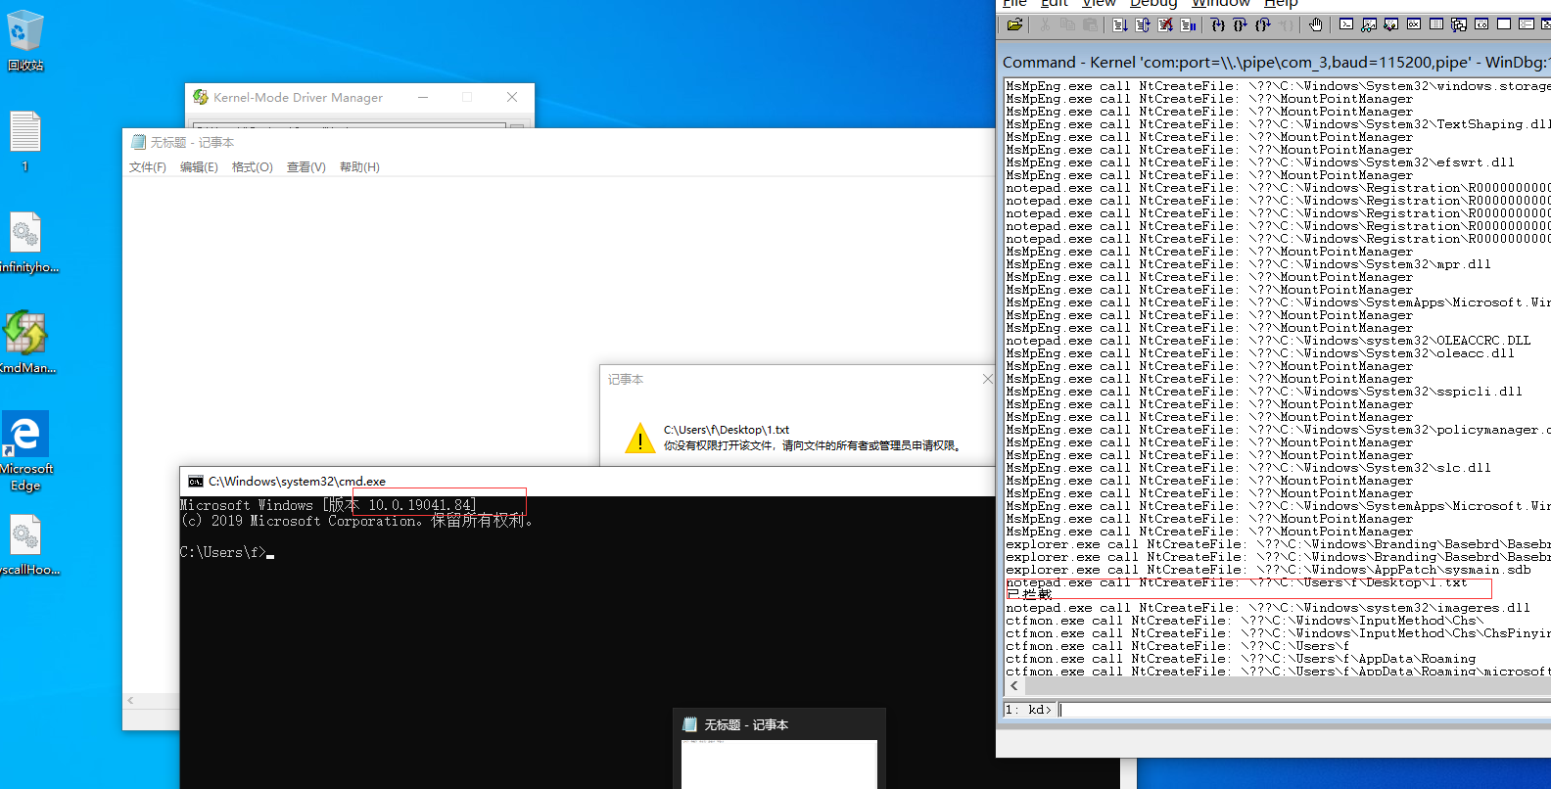
Task: Select the Recycle Bin desktop icon
Action: (25, 40)
